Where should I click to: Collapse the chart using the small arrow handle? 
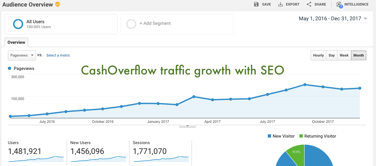pyautogui.click(x=187, y=126)
